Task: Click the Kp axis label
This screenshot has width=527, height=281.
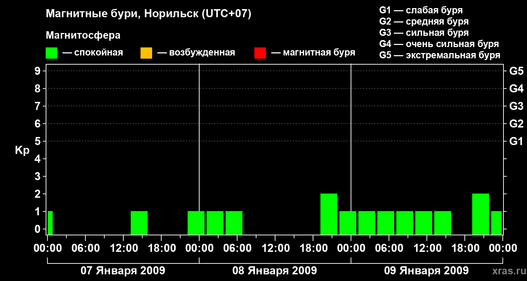Action: 22,150
